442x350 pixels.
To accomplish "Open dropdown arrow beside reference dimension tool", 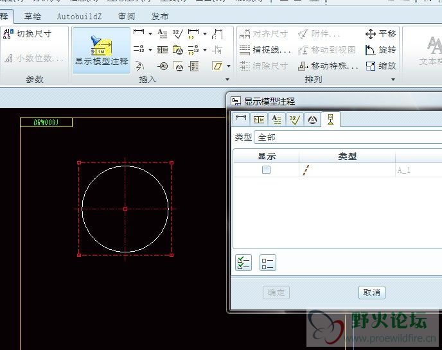I will click(x=205, y=34).
